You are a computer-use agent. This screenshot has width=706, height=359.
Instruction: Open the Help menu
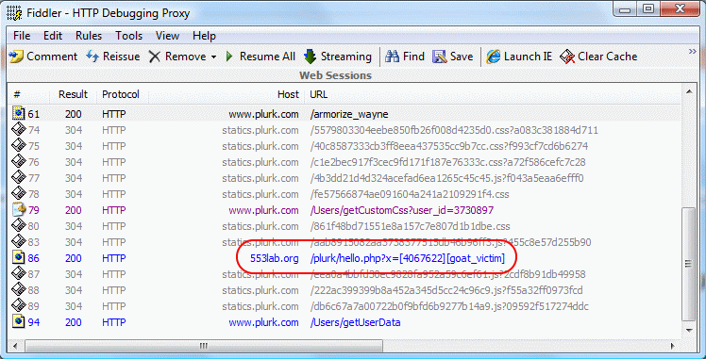click(204, 36)
